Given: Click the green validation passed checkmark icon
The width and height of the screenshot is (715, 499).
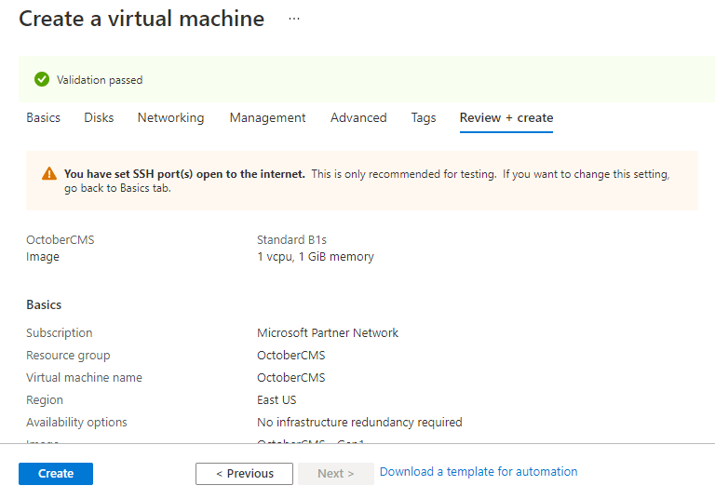Looking at the screenshot, I should pyautogui.click(x=42, y=80).
